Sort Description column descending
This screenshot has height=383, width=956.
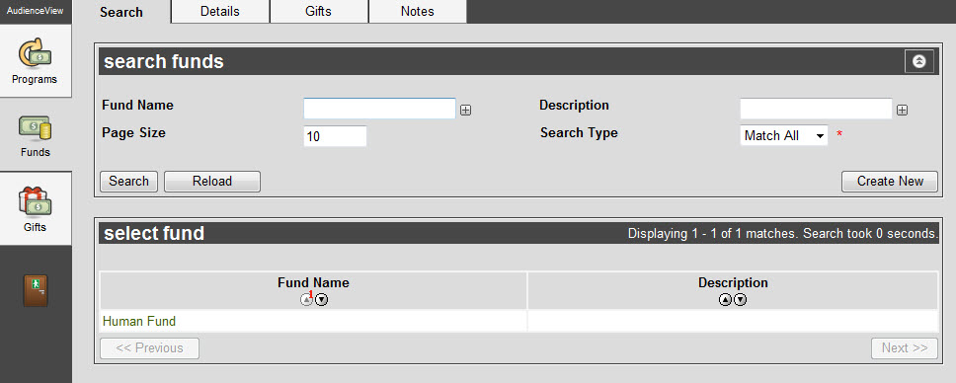pos(740,300)
